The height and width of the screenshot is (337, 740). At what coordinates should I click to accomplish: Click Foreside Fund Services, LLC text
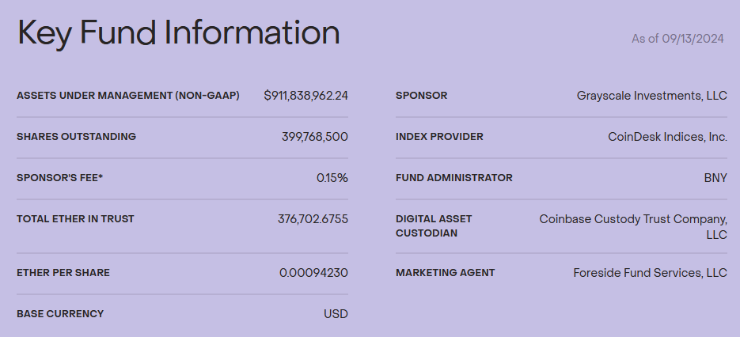tap(650, 273)
